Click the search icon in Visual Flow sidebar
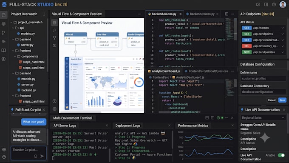The image size is (289, 163). click(54, 30)
